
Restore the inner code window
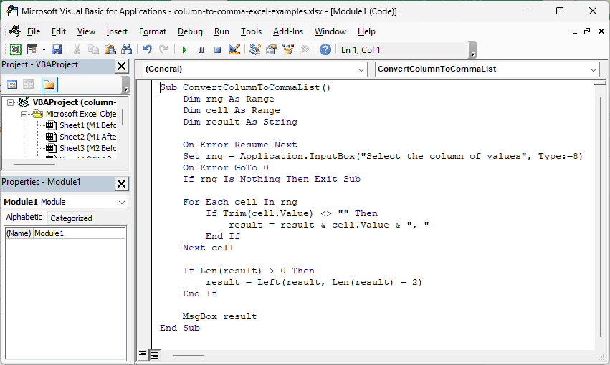586,31
